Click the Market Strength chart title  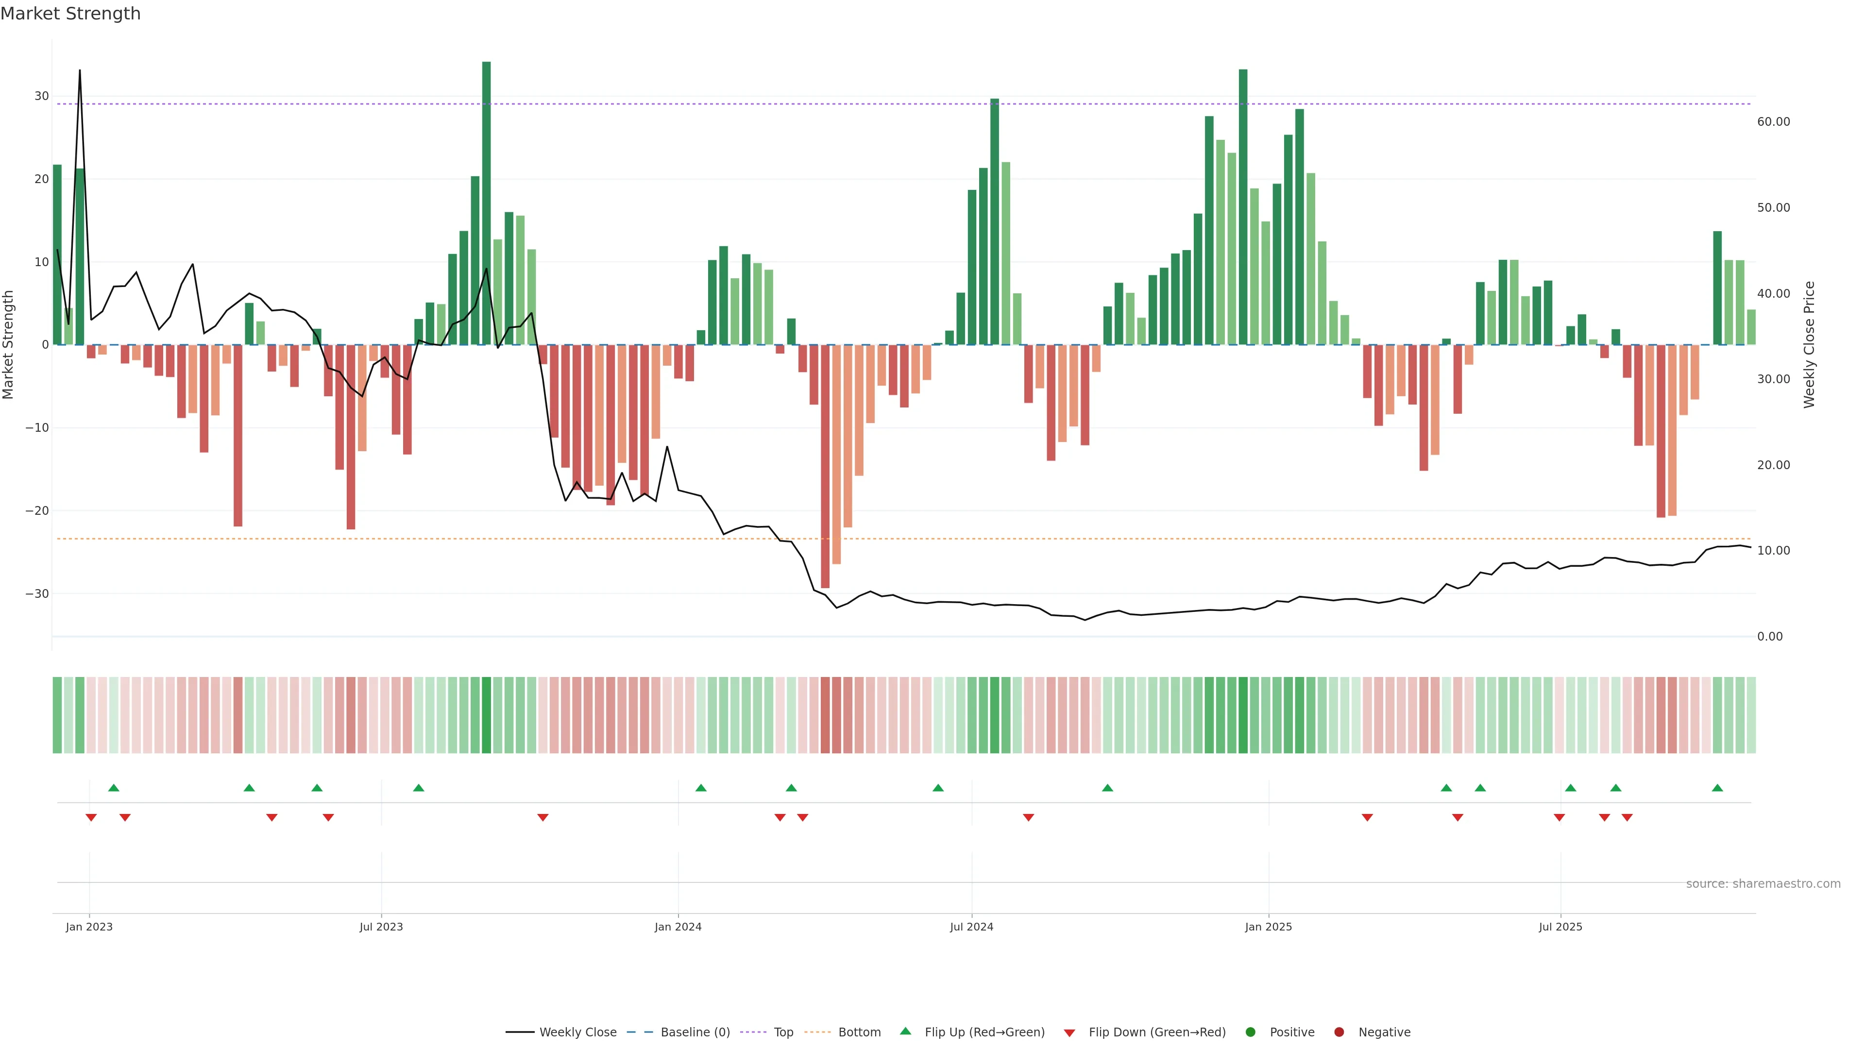70,14
